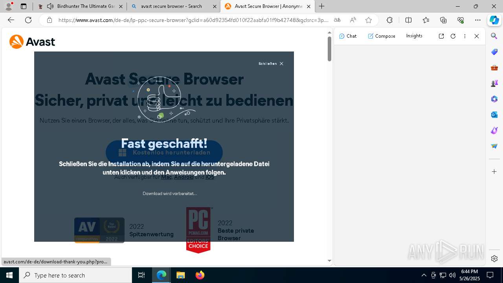Show hidden system tray icons
Viewport: 503px width, 283px height.
tap(424, 275)
